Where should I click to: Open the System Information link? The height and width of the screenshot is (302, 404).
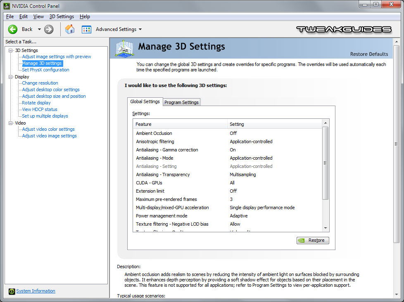36,291
